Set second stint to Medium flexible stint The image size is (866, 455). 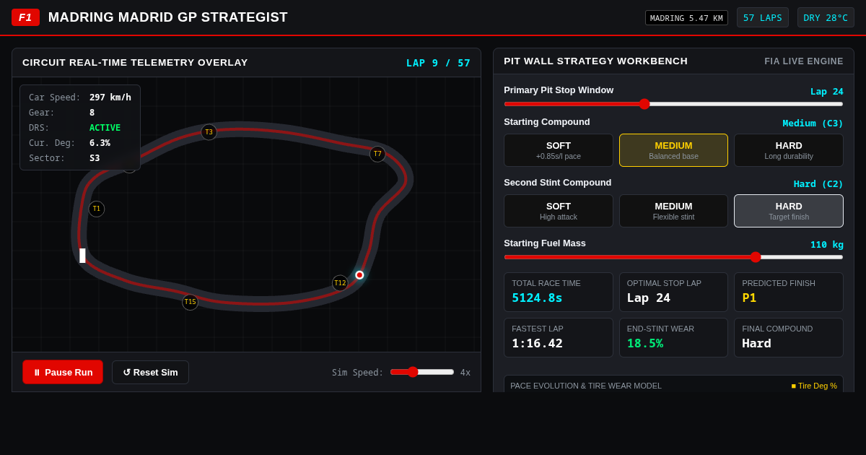(673, 211)
